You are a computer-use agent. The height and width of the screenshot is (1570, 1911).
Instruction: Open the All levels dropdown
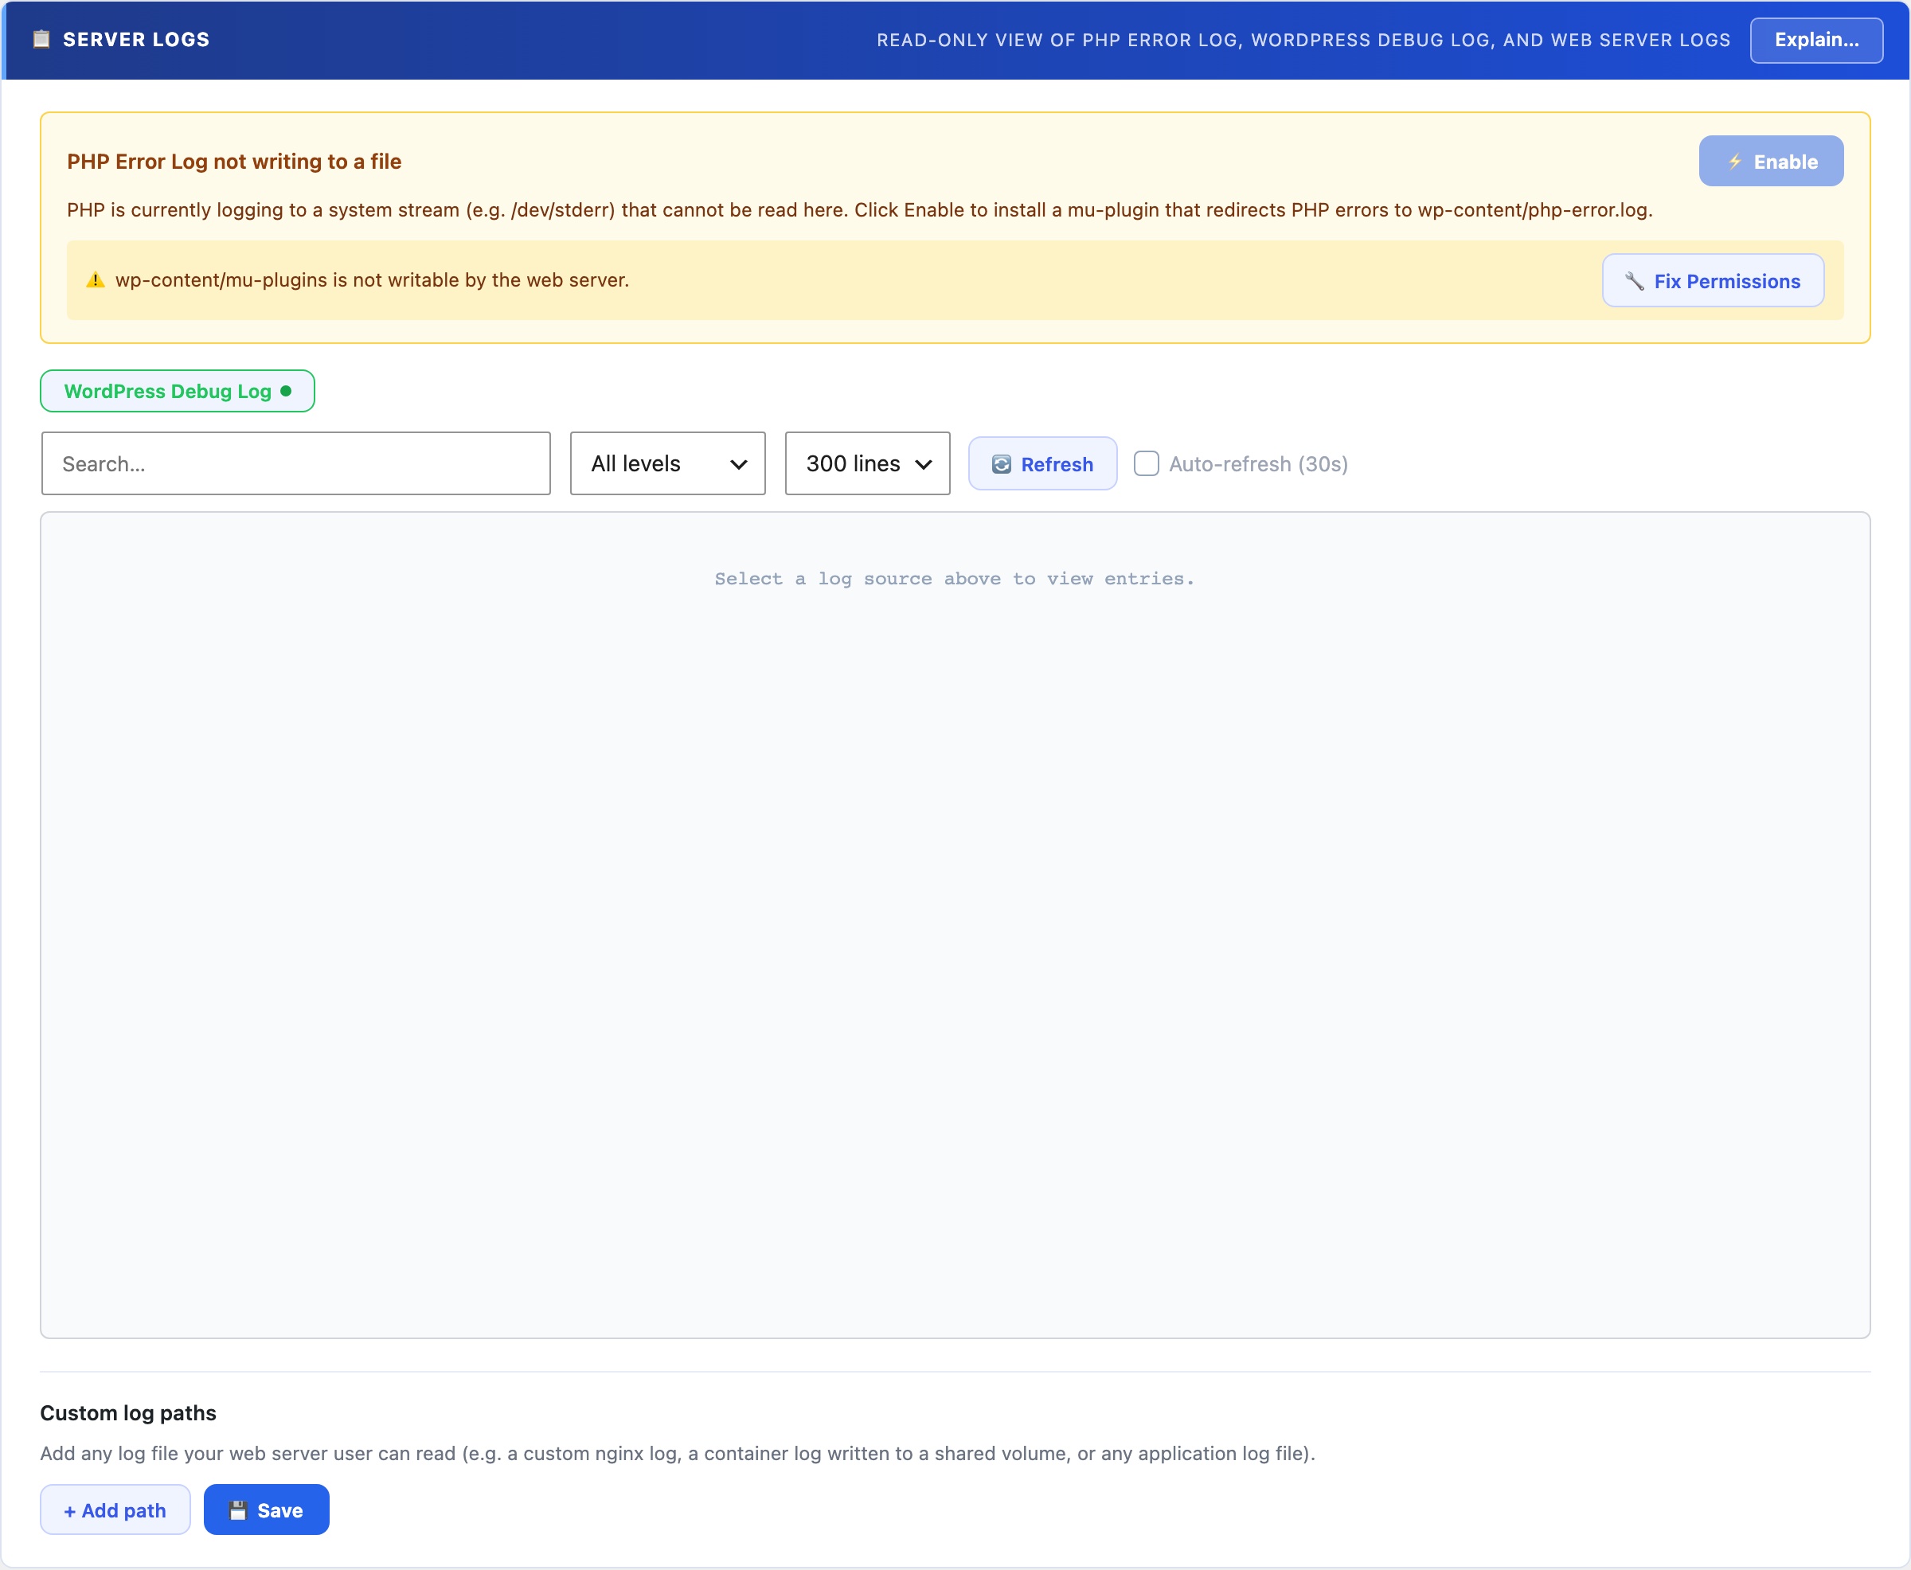coord(667,463)
